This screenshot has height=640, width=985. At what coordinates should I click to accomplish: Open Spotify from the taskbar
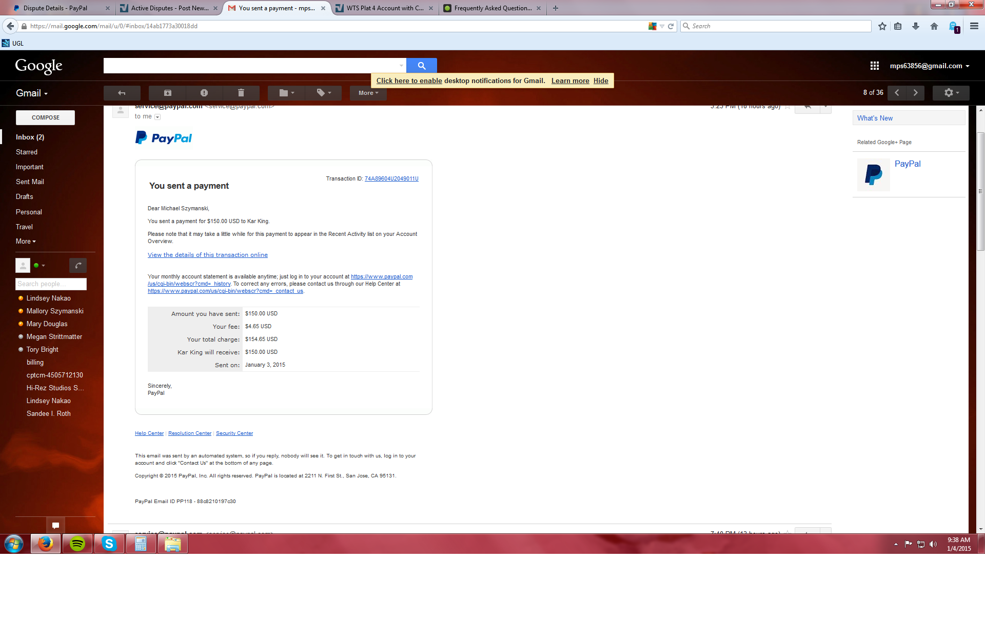pyautogui.click(x=77, y=544)
